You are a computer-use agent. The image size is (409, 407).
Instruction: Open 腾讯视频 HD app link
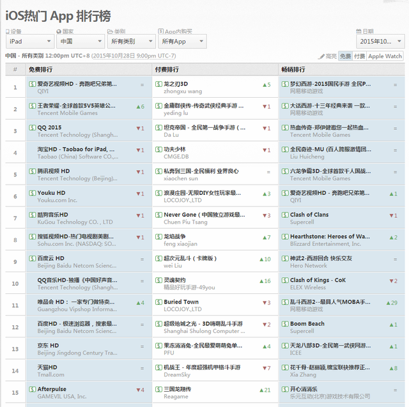coord(54,171)
